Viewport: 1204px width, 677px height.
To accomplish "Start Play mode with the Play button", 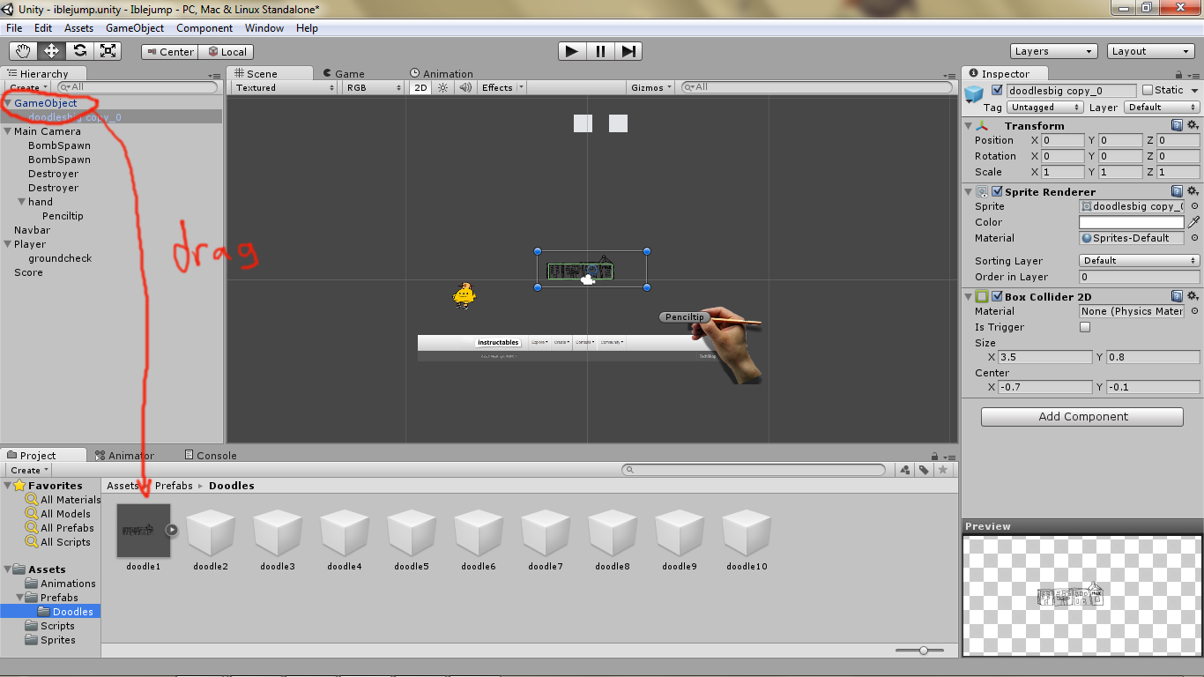I will [x=572, y=51].
